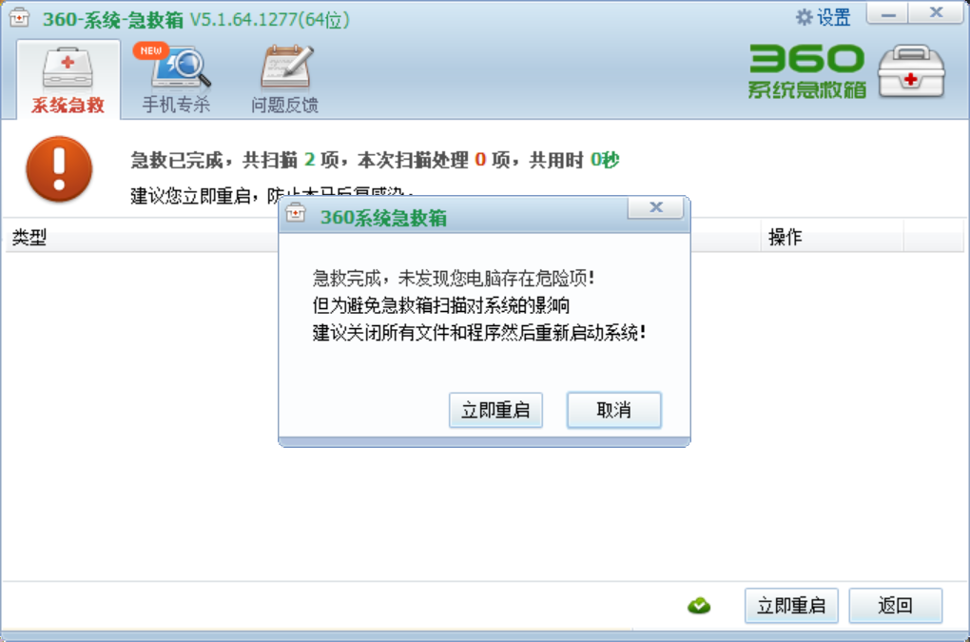Open the 问题反馈 notepad feedback icon
Image resolution: width=970 pixels, height=642 pixels.
coord(286,67)
